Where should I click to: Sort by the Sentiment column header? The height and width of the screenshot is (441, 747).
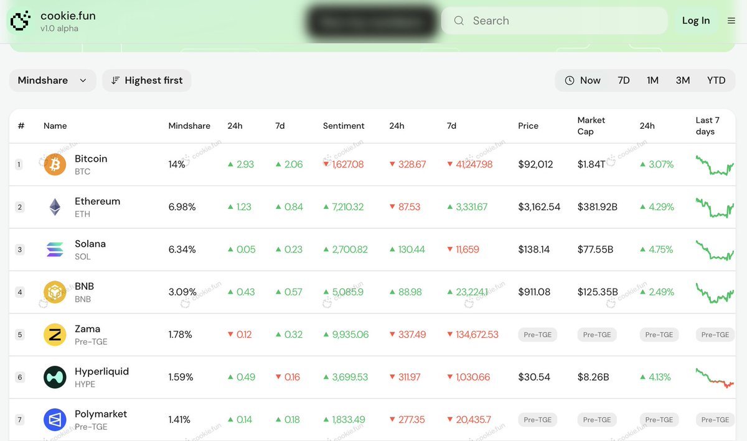point(344,126)
